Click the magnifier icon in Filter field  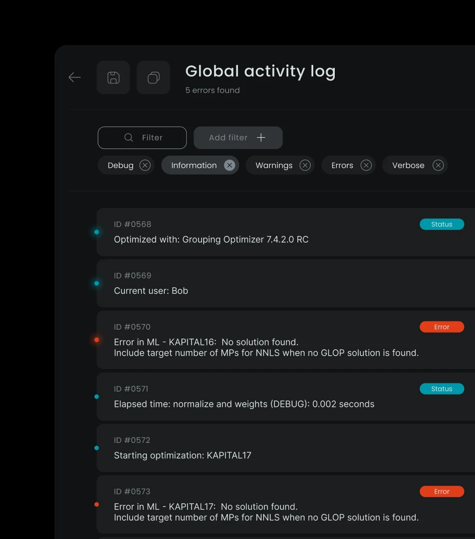pyautogui.click(x=128, y=138)
